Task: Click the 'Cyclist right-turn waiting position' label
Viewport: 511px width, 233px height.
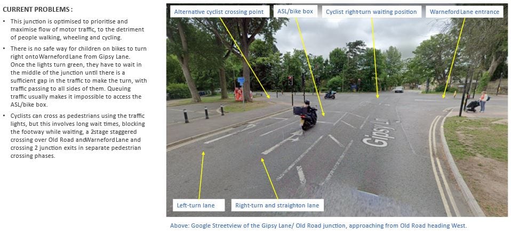Action: coord(371,12)
